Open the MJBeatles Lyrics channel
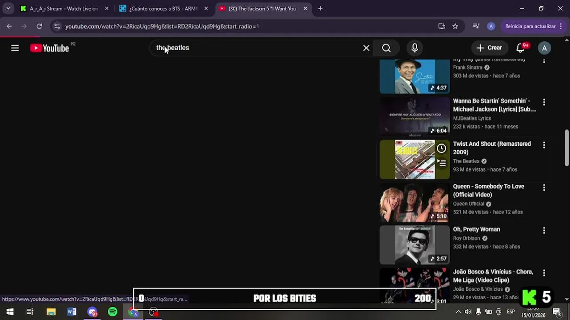This screenshot has height=320, width=570. [472, 118]
